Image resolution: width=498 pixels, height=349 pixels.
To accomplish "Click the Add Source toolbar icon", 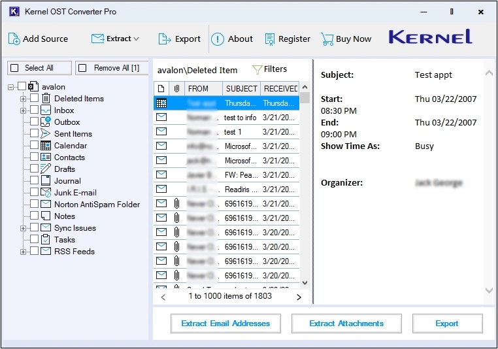I will pos(14,39).
